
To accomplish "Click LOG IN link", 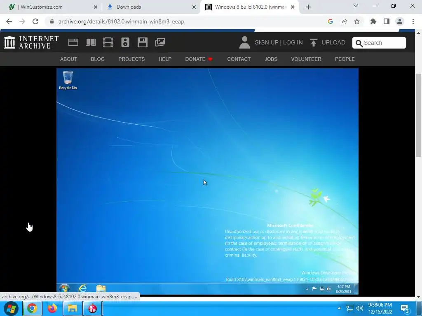I will 293,42.
